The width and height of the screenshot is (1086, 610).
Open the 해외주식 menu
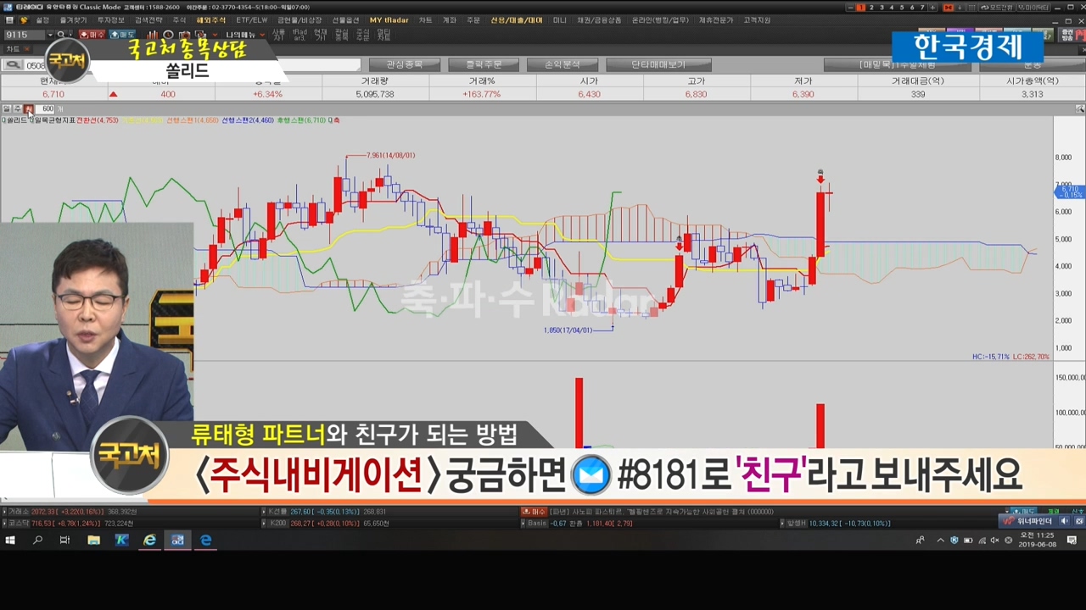click(x=210, y=19)
